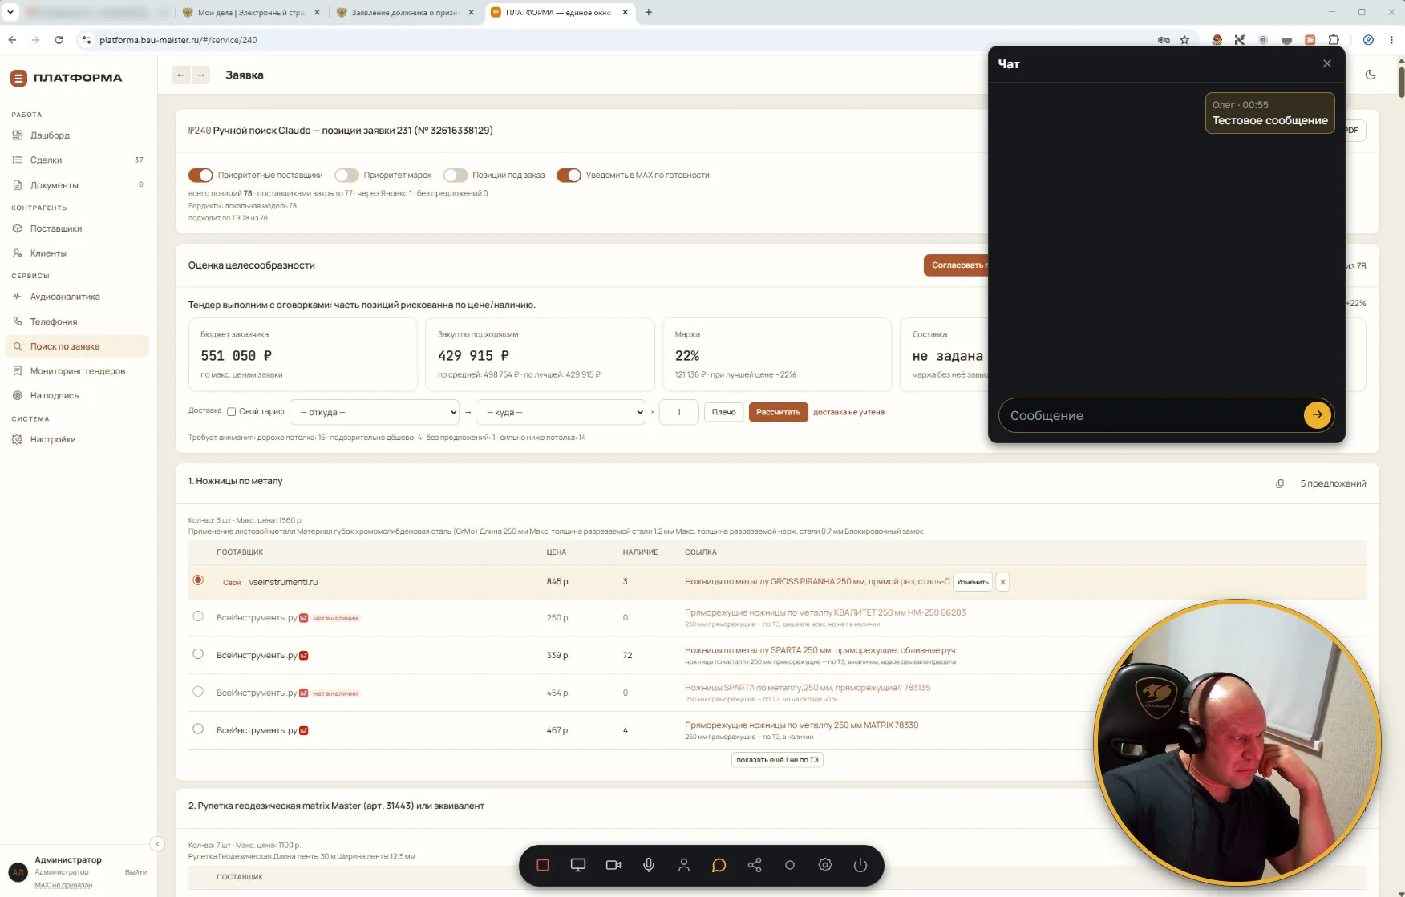The image size is (1405, 897).
Task: Open the откуда dropdown
Action: (375, 412)
